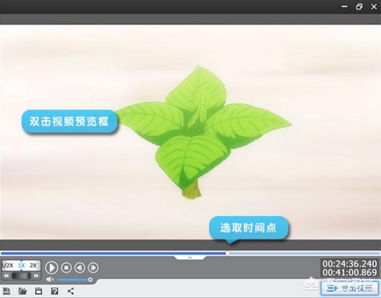Mute audio using the speaker icon
Screen dimensions: 381x298
[50, 280]
